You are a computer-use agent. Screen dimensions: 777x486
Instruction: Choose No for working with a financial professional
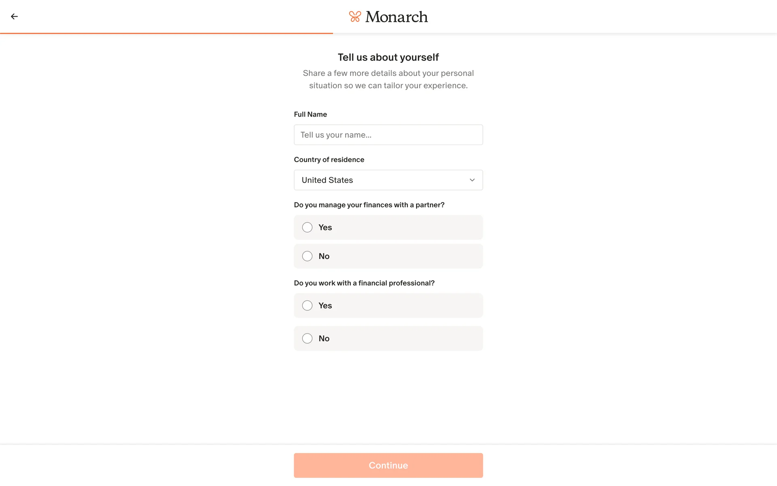(x=307, y=339)
